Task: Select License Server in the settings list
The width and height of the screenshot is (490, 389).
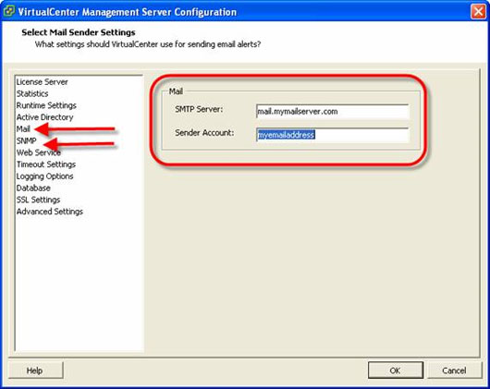Action: coord(42,82)
